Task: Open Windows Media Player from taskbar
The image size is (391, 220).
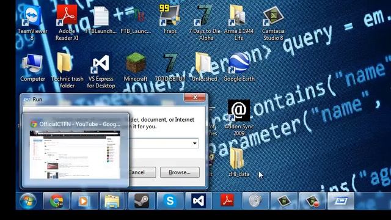Action: (85, 201)
